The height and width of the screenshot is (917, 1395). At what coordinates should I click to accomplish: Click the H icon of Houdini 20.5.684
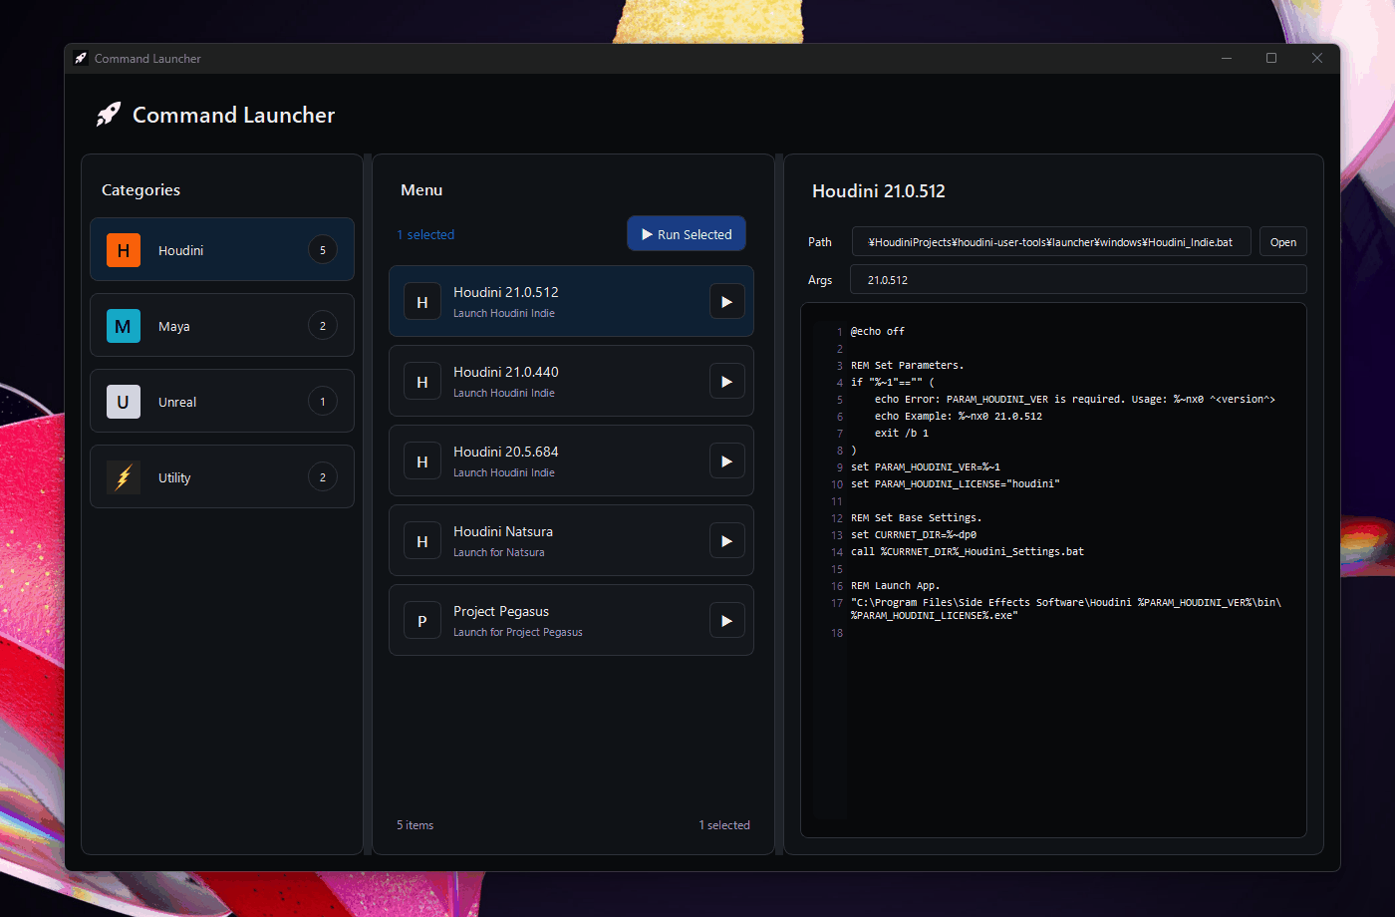pos(422,461)
